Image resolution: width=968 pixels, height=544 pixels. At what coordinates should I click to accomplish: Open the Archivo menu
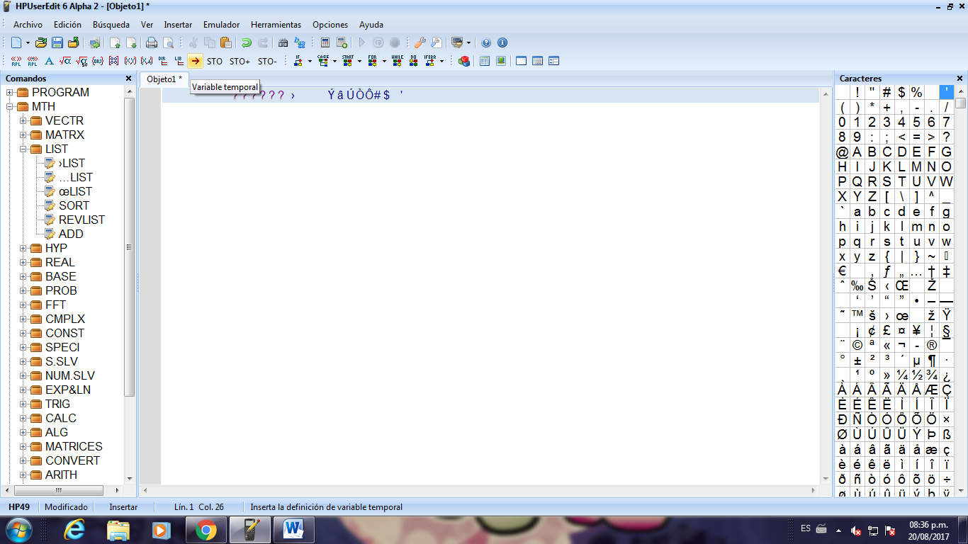tap(28, 25)
